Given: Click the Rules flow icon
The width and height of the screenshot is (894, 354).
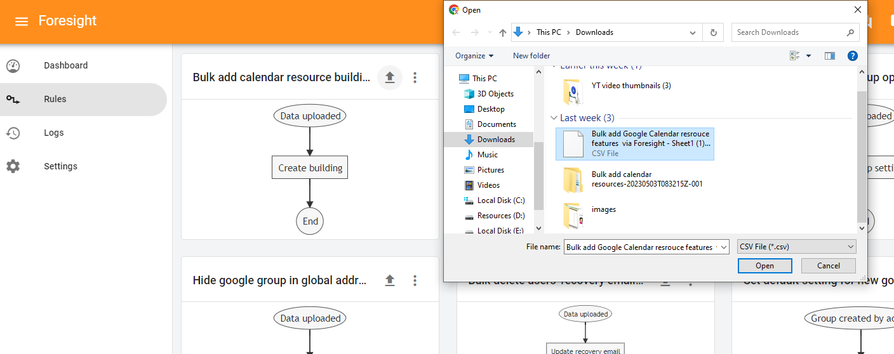Looking at the screenshot, I should (13, 99).
